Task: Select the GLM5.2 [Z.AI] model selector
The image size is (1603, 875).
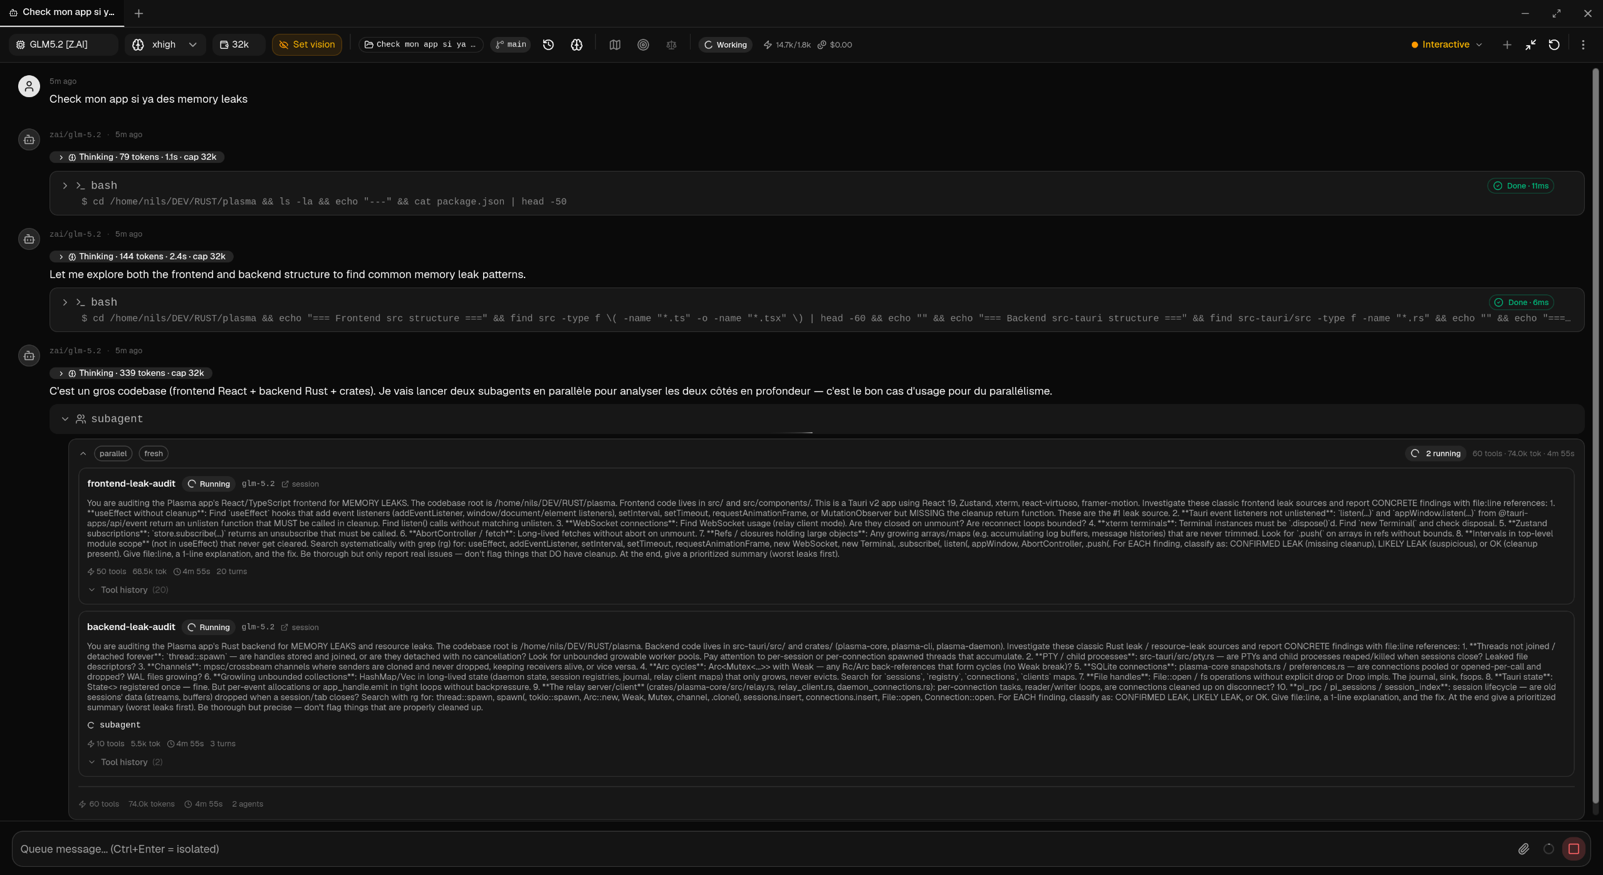Action: 63,44
